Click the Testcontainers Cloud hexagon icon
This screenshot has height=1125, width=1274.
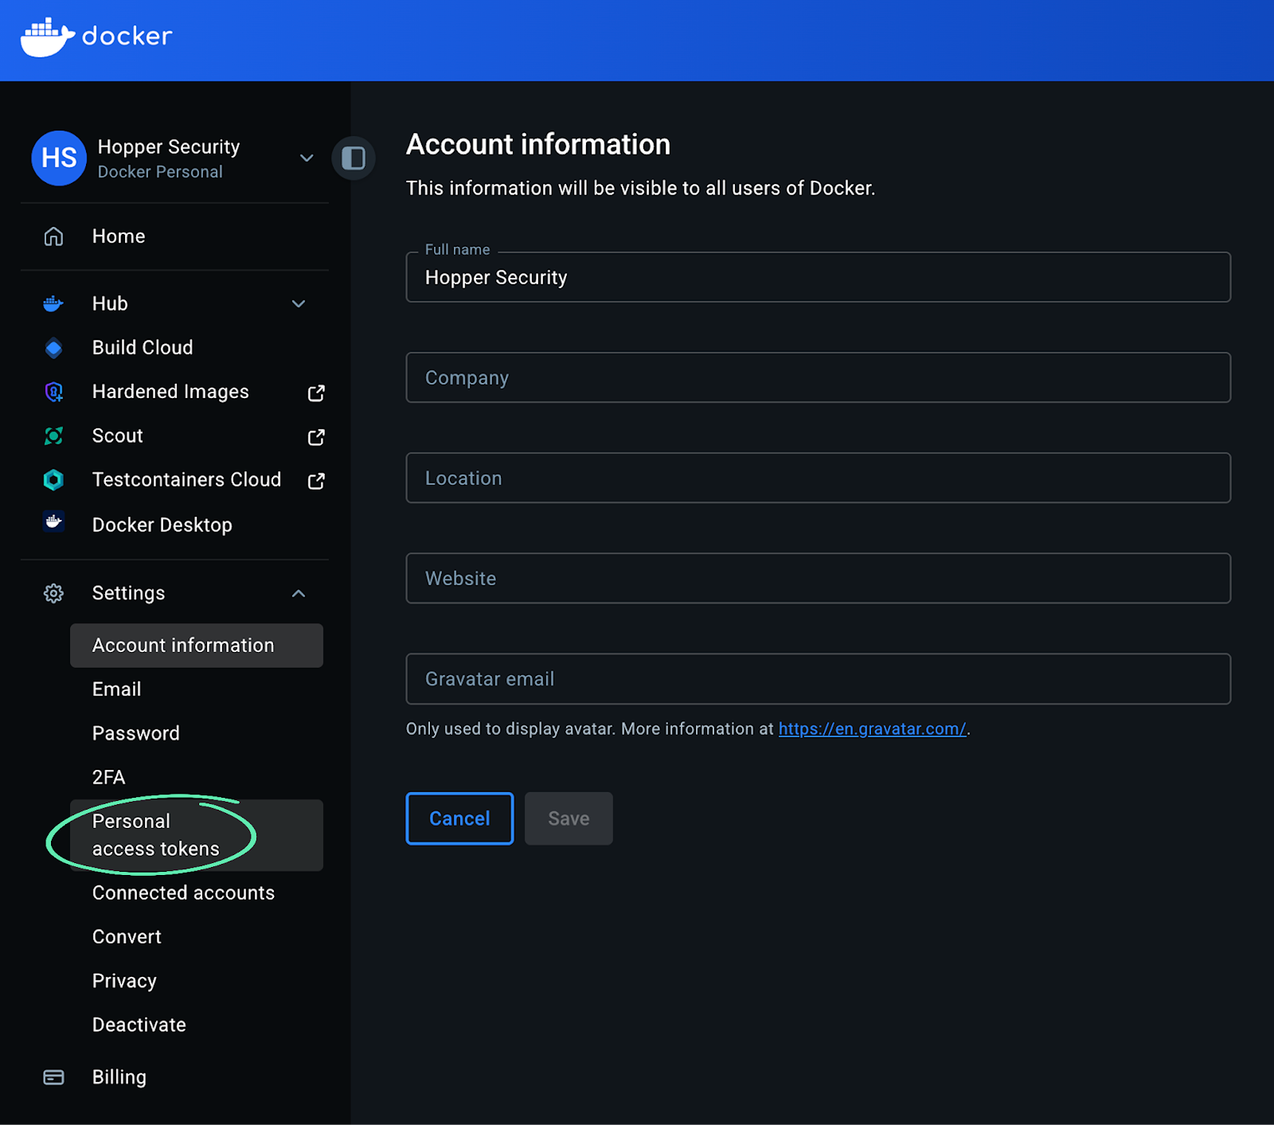pos(53,479)
